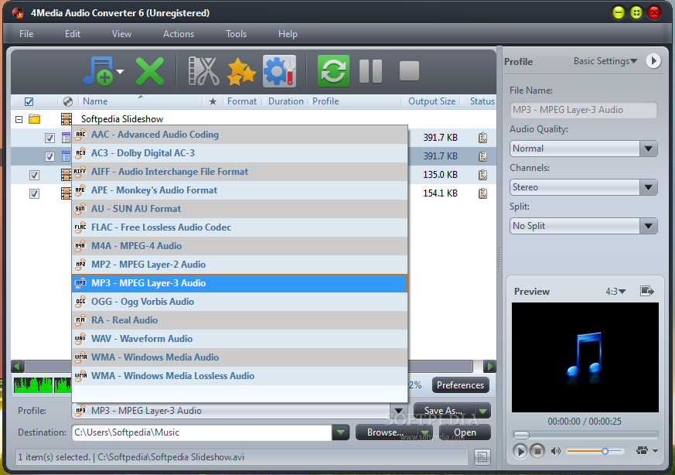
Task: Click the Effects stars icon
Action: [x=240, y=71]
